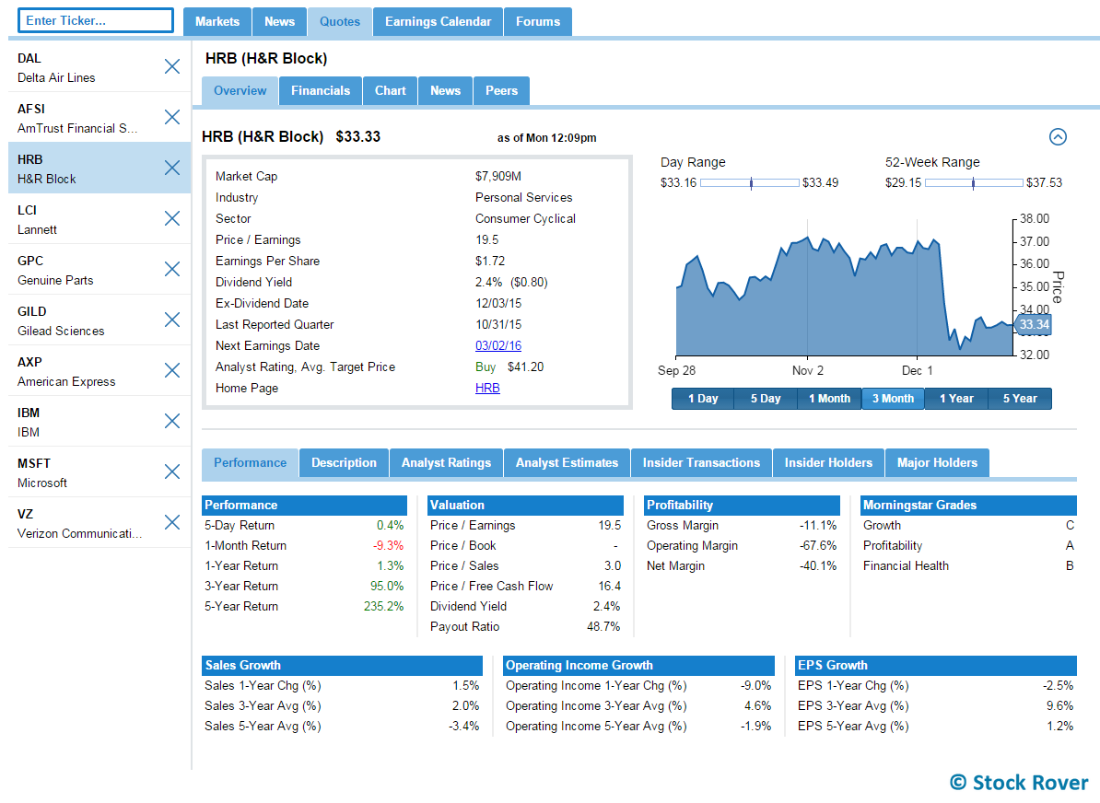Image resolution: width=1100 pixels, height=803 pixels.
Task: Set chart period to 1 Day
Action: tap(703, 399)
